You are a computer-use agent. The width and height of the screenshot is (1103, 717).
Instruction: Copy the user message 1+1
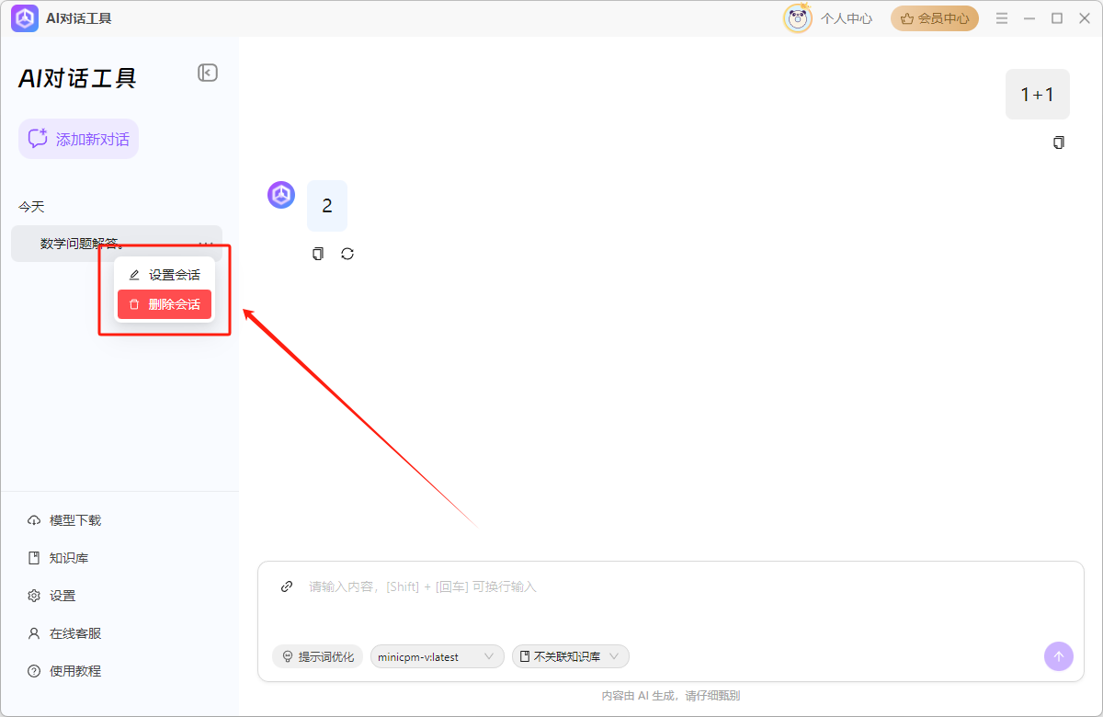[1059, 142]
